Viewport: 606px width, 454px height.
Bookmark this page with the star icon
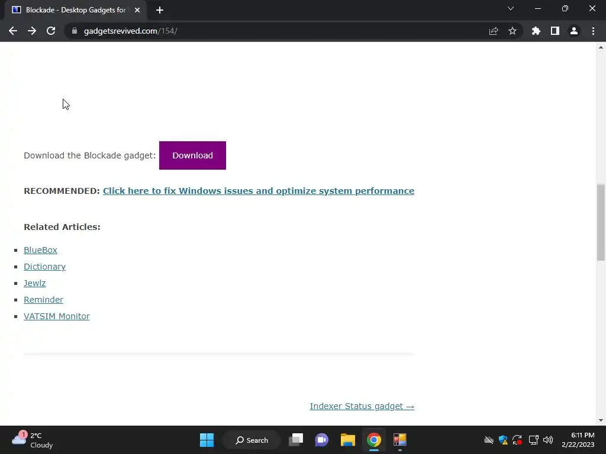[512, 31]
